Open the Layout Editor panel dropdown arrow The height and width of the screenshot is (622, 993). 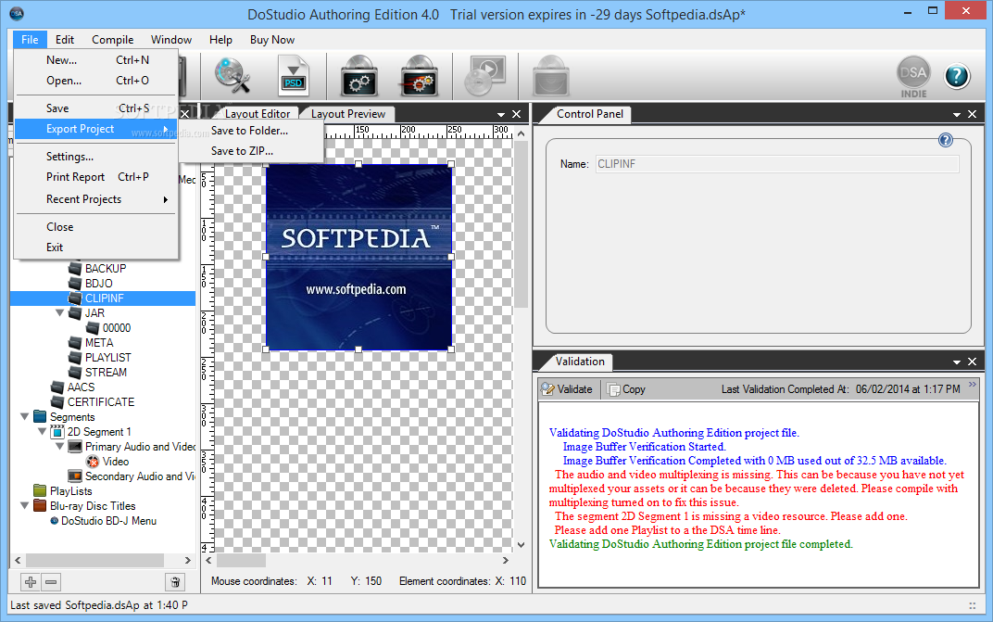pos(501,115)
